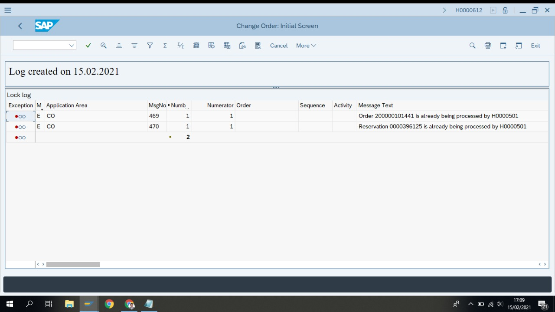This screenshot has width=555, height=312.
Task: Open Google Chrome from the taskbar
Action: pos(109,304)
